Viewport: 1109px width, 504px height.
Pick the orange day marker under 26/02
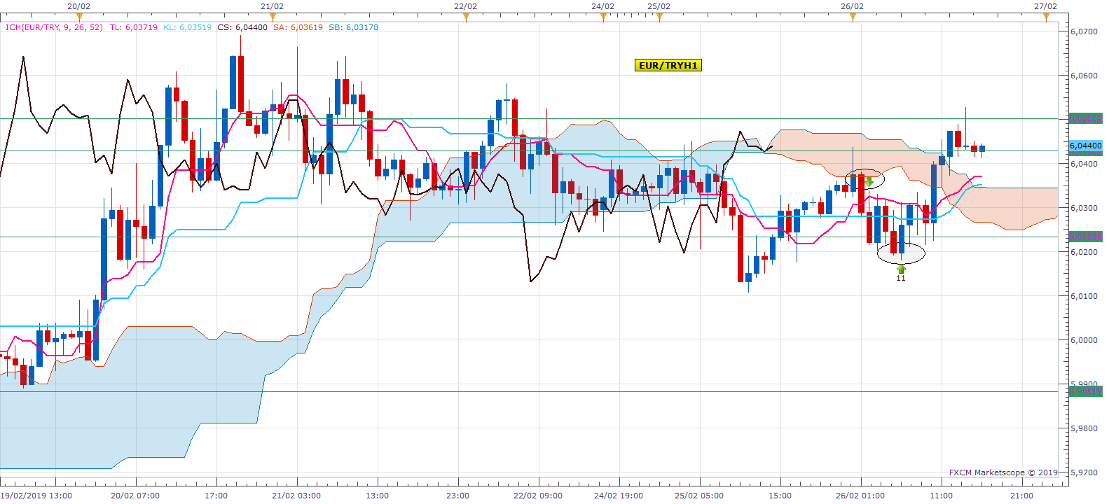[x=853, y=17]
